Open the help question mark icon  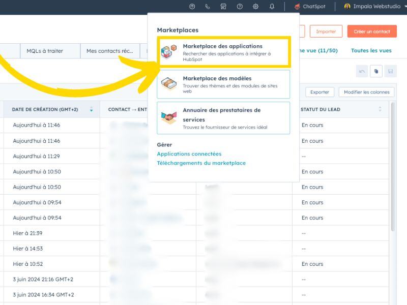click(240, 7)
